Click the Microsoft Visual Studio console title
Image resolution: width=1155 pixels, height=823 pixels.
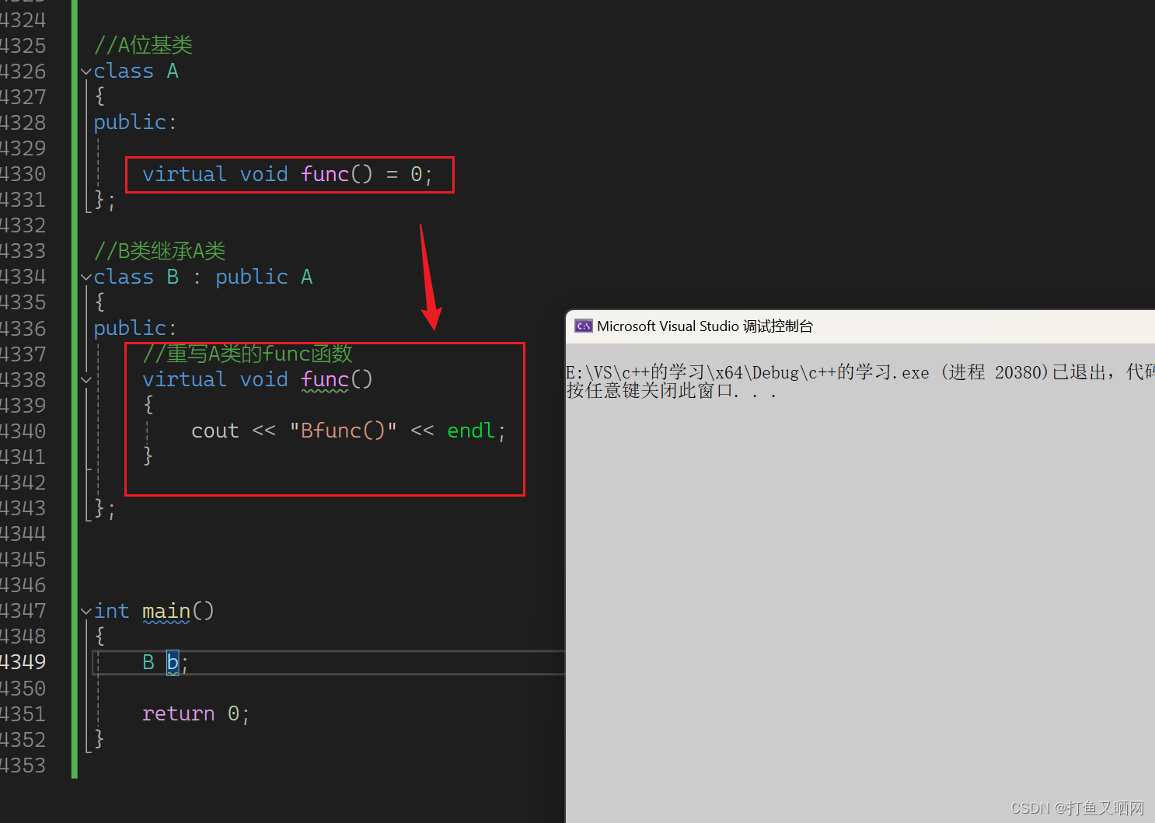click(704, 326)
